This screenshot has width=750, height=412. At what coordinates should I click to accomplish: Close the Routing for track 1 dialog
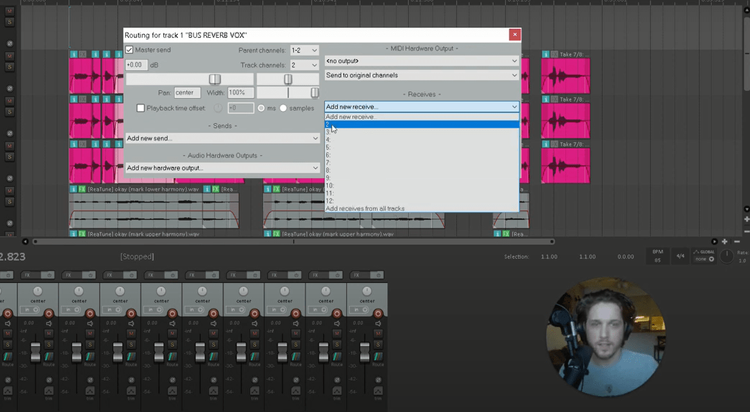pos(515,34)
